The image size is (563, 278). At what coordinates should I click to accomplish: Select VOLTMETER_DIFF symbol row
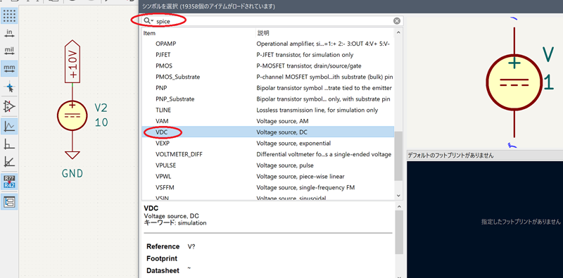tap(268, 154)
